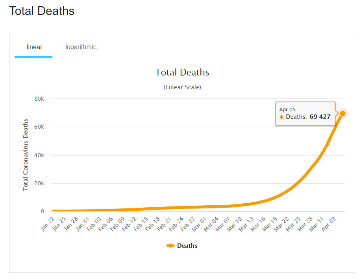Click the highlighted Apr 05 data point

click(x=342, y=113)
